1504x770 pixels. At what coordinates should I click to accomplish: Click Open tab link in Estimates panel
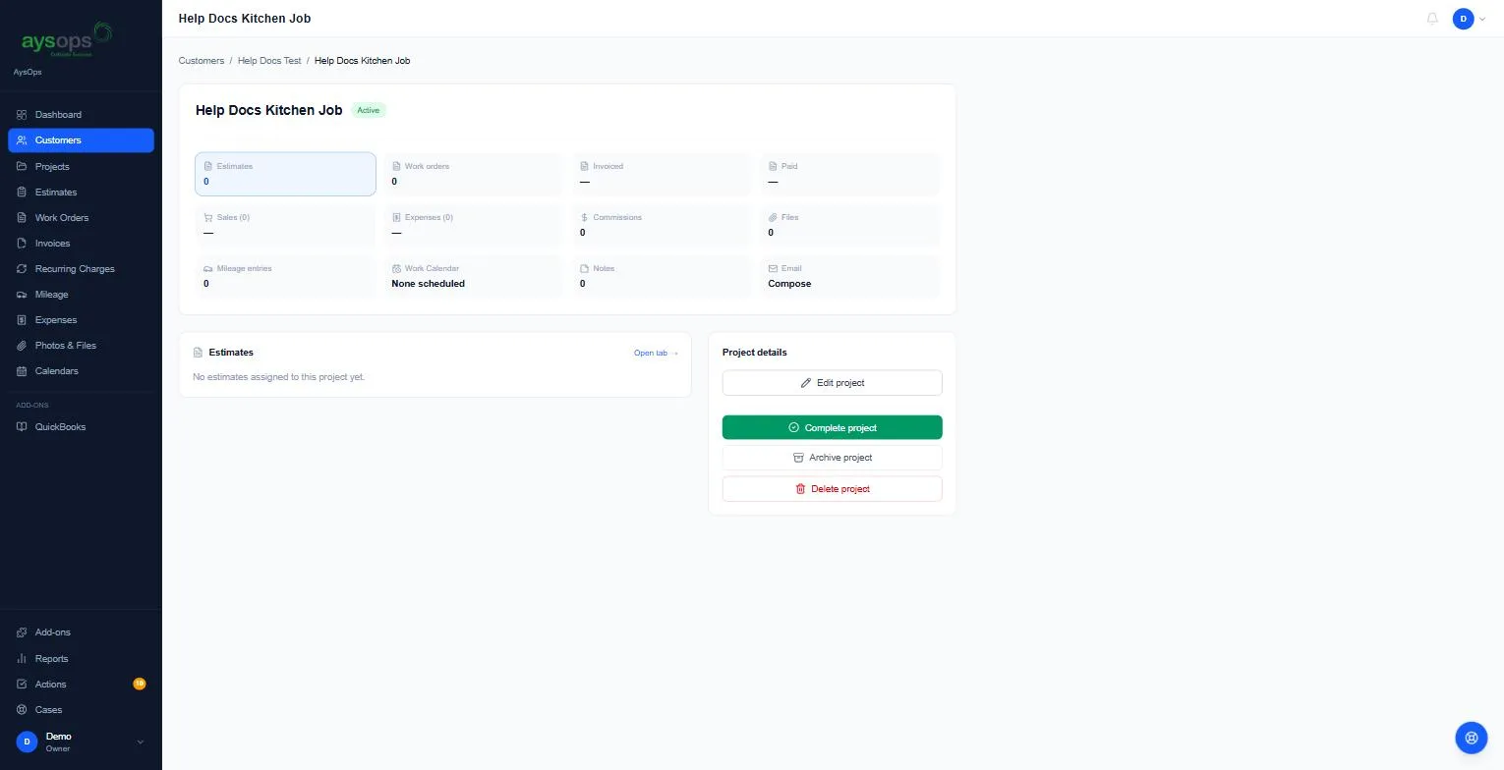(656, 353)
